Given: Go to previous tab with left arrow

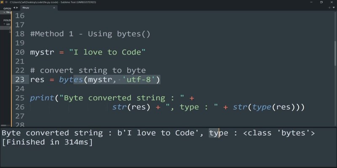Looking at the screenshot, I should click(14, 8).
